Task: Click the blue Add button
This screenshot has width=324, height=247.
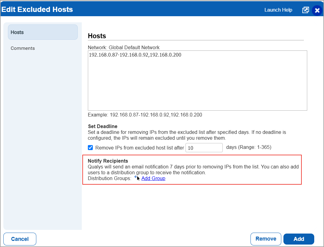Action: tap(298, 239)
